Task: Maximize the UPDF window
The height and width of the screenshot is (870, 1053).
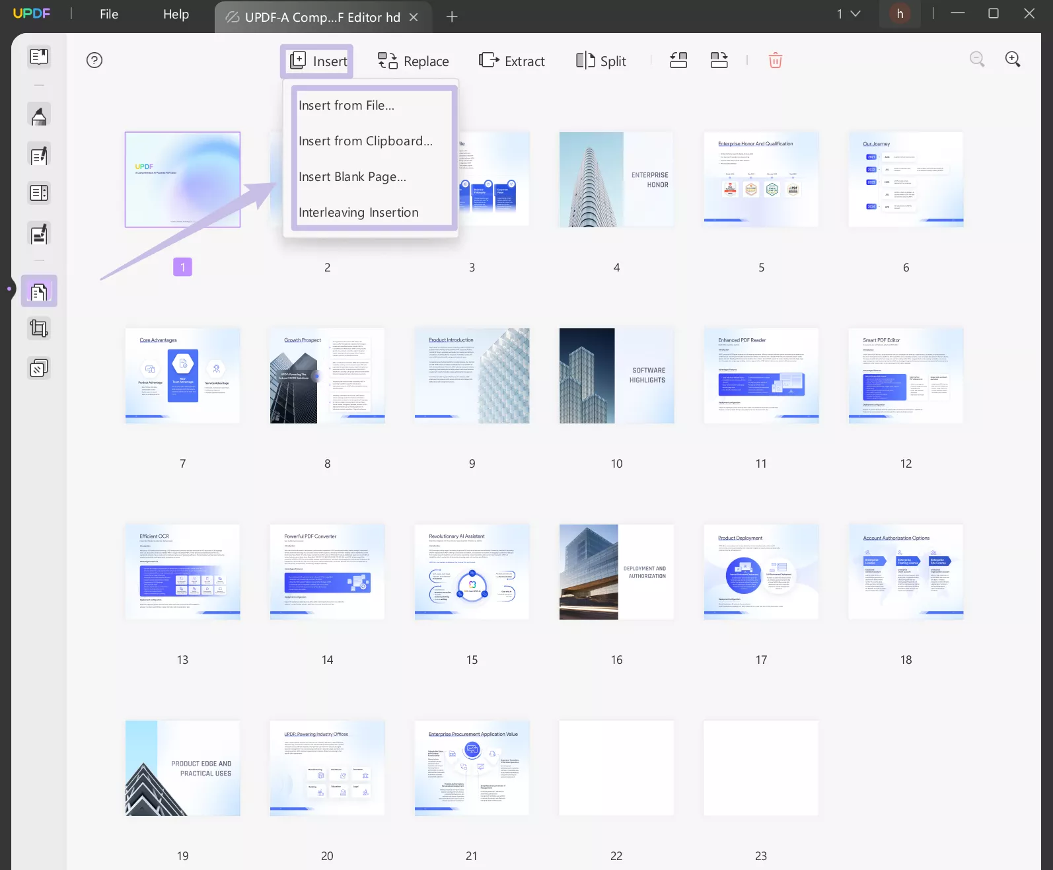Action: point(993,13)
